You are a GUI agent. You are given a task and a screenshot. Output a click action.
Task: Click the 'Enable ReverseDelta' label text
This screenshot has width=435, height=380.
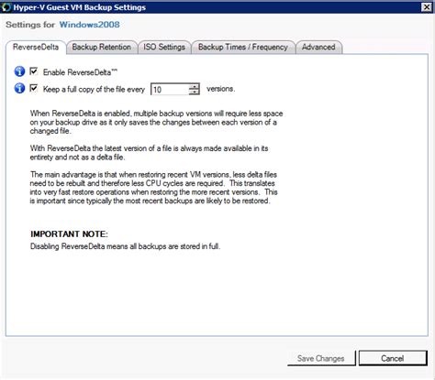click(80, 72)
